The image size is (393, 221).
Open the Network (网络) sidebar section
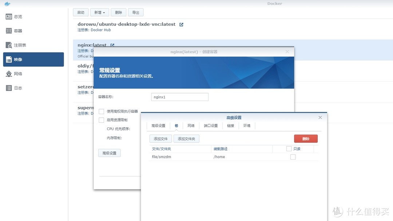(x=33, y=73)
